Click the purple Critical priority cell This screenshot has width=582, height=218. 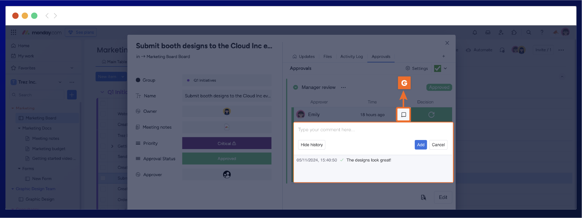pos(227,143)
